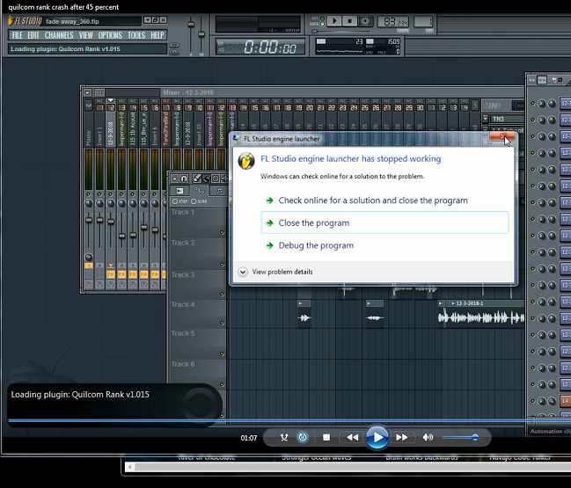Viewport: 571px width, 488px height.
Task: Select Debug the program option
Action: click(315, 245)
